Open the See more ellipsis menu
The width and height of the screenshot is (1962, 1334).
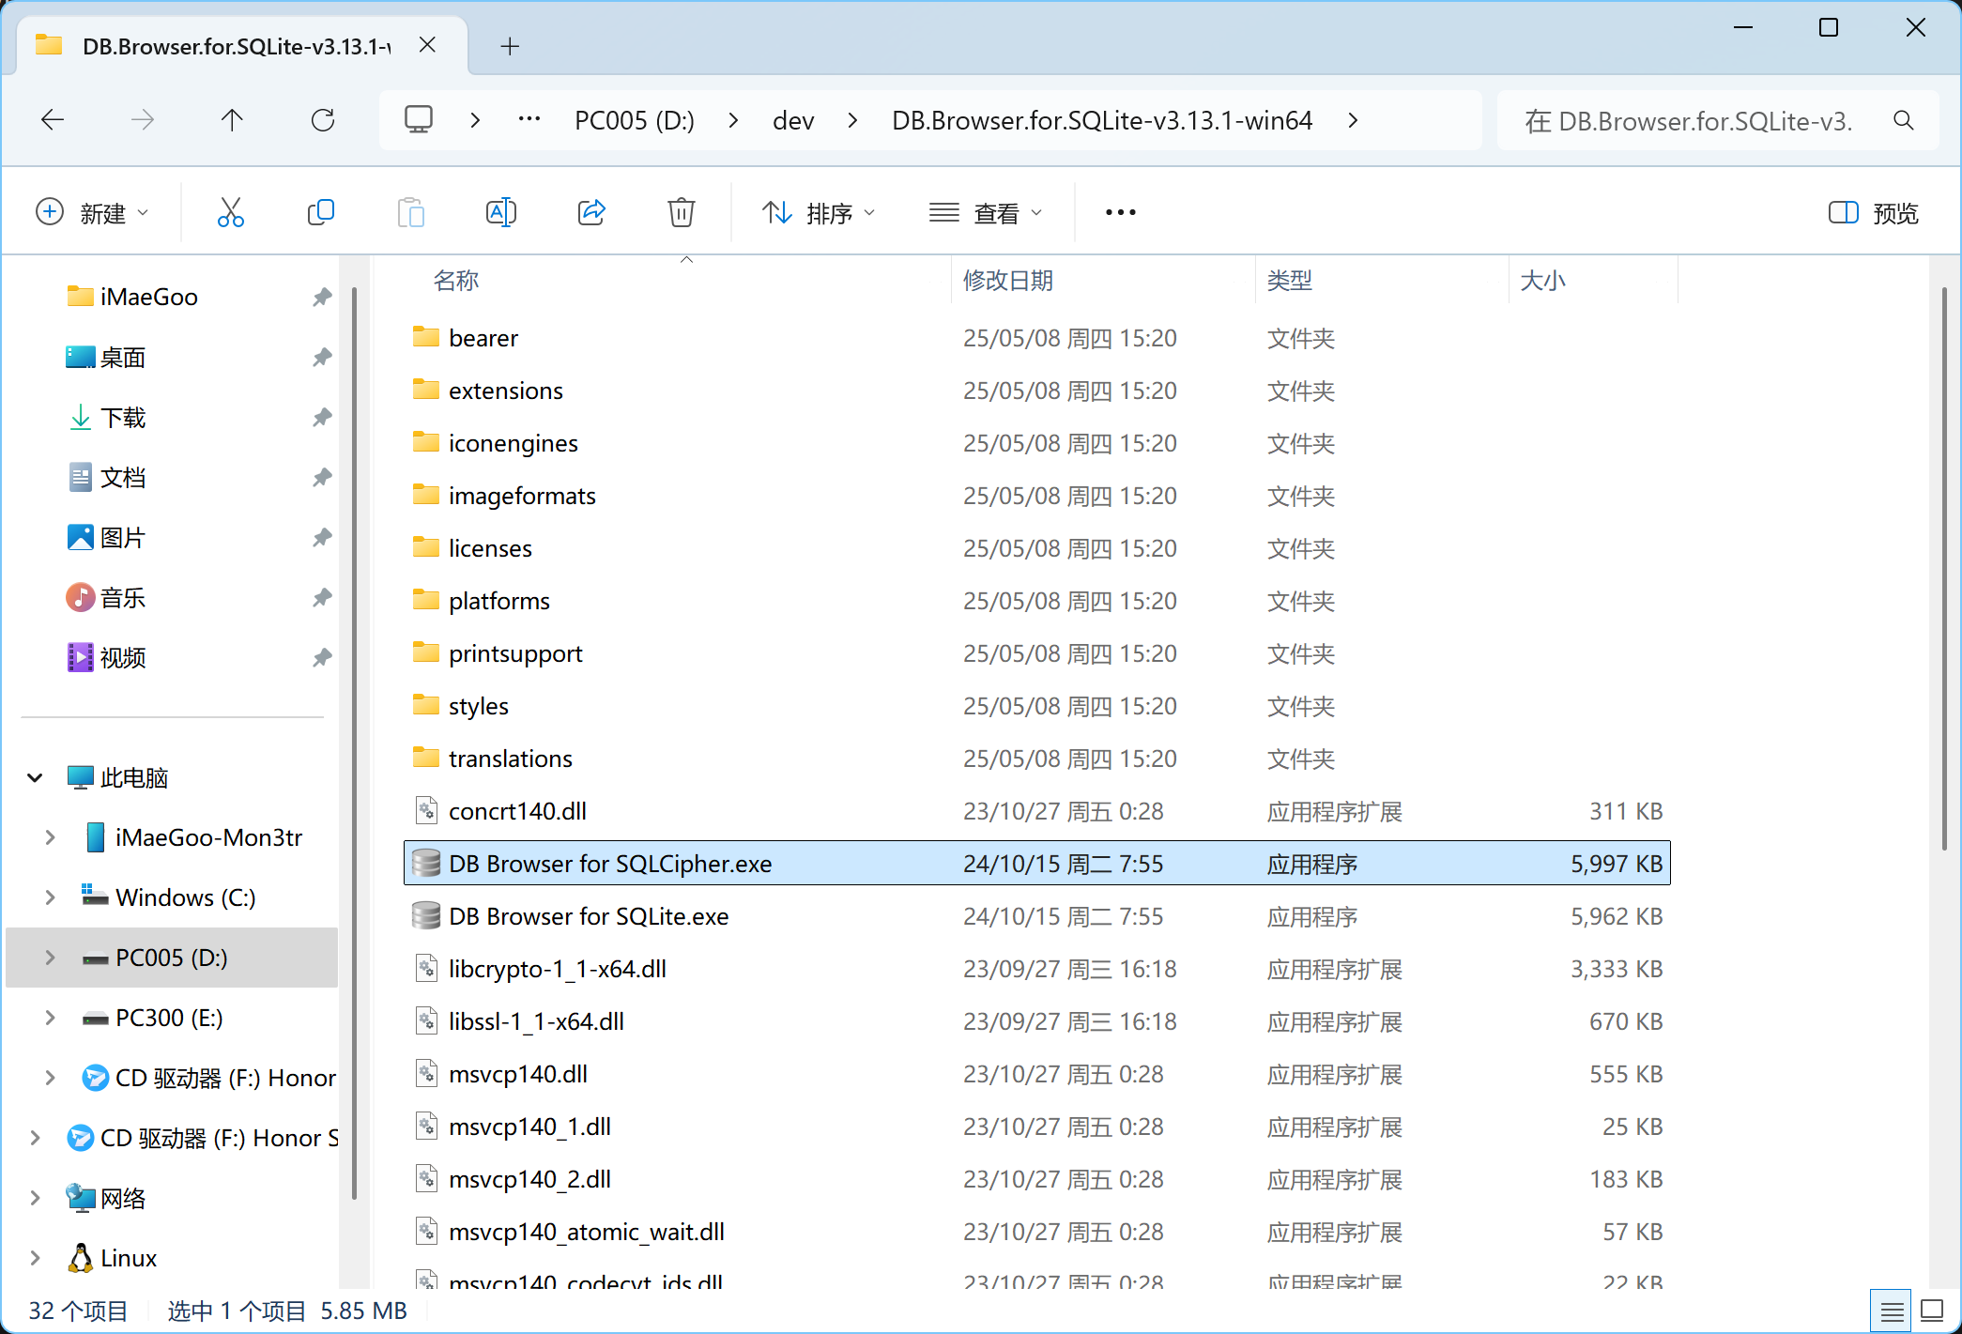click(x=1120, y=213)
